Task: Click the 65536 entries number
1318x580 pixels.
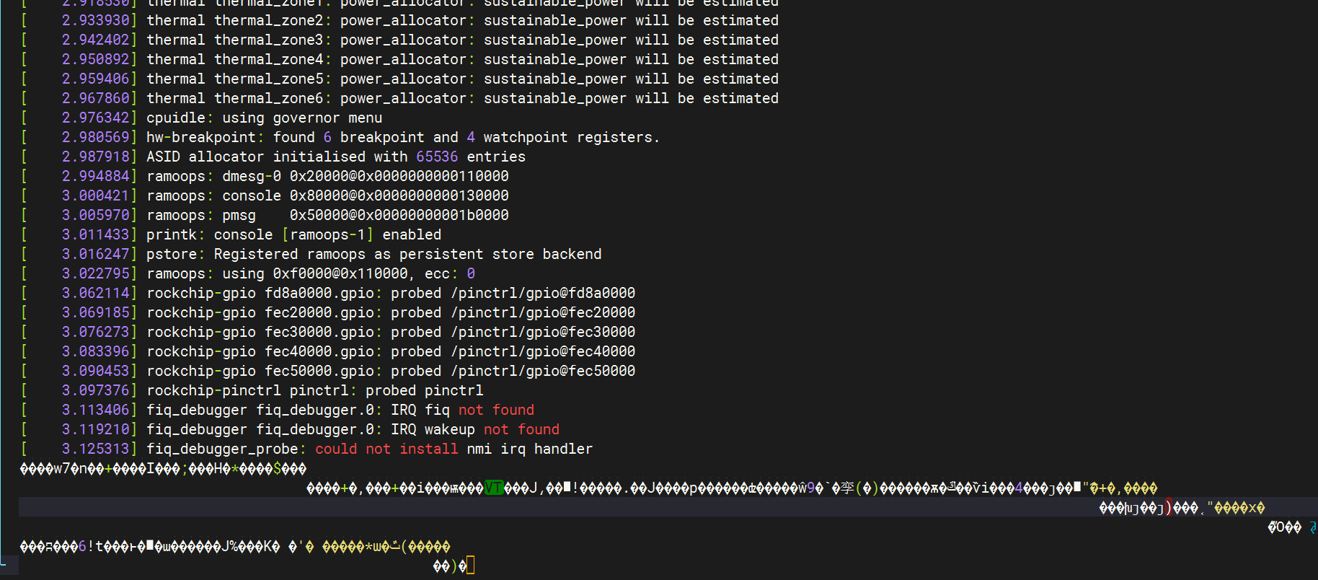Action: point(436,157)
